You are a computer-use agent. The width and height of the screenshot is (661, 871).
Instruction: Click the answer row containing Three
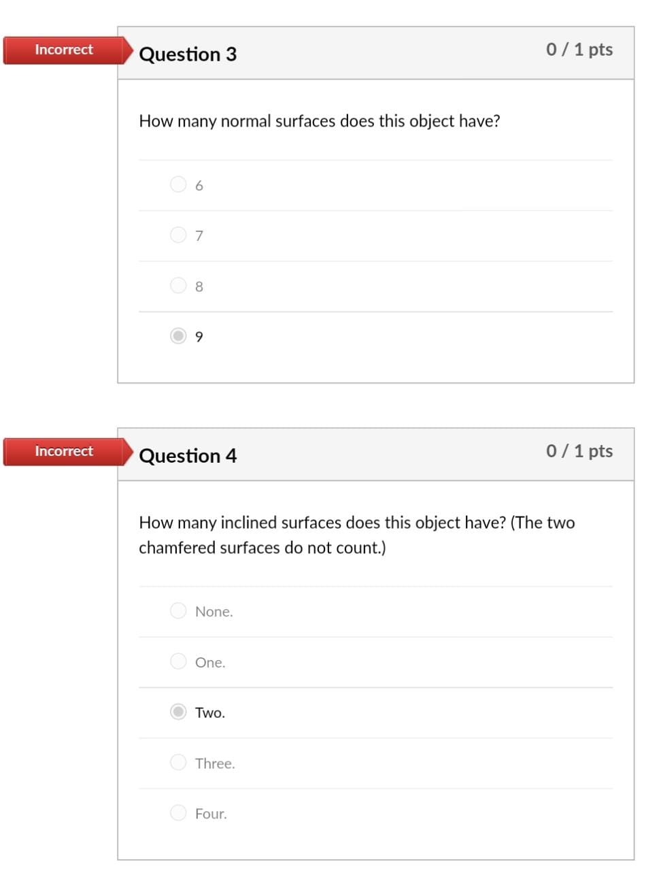(374, 762)
